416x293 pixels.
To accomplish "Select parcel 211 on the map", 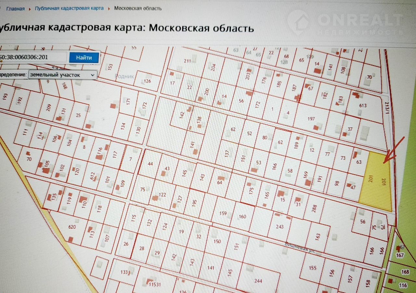I will click(187, 61).
